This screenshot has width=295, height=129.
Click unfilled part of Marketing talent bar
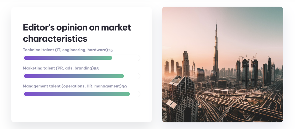coord(132,76)
